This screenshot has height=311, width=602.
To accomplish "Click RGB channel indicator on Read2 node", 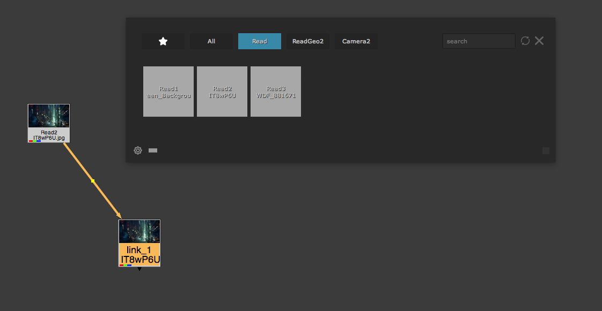I will [35, 141].
